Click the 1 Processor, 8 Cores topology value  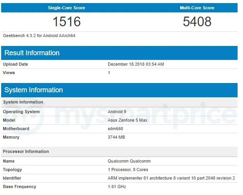[x=128, y=170]
